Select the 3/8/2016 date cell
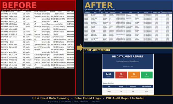Viewport: 173px width, 104px height. click(x=70, y=24)
